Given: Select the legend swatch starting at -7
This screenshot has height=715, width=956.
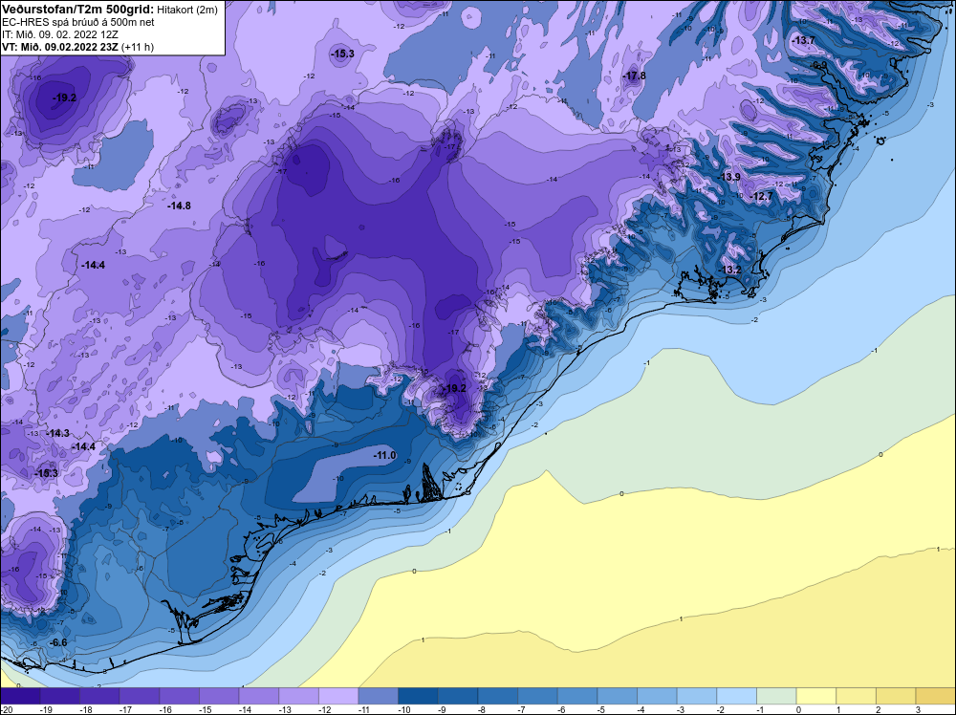Looking at the screenshot, I should (x=537, y=696).
